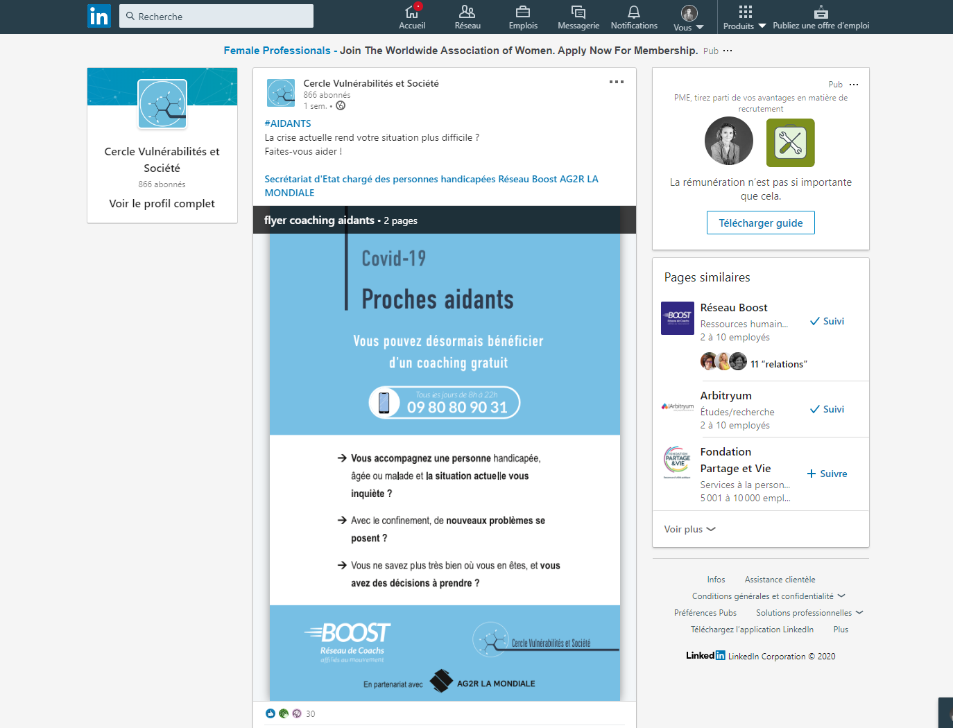This screenshot has height=728, width=953.
Task: Open the Emplois jobs tab
Action: (x=523, y=17)
